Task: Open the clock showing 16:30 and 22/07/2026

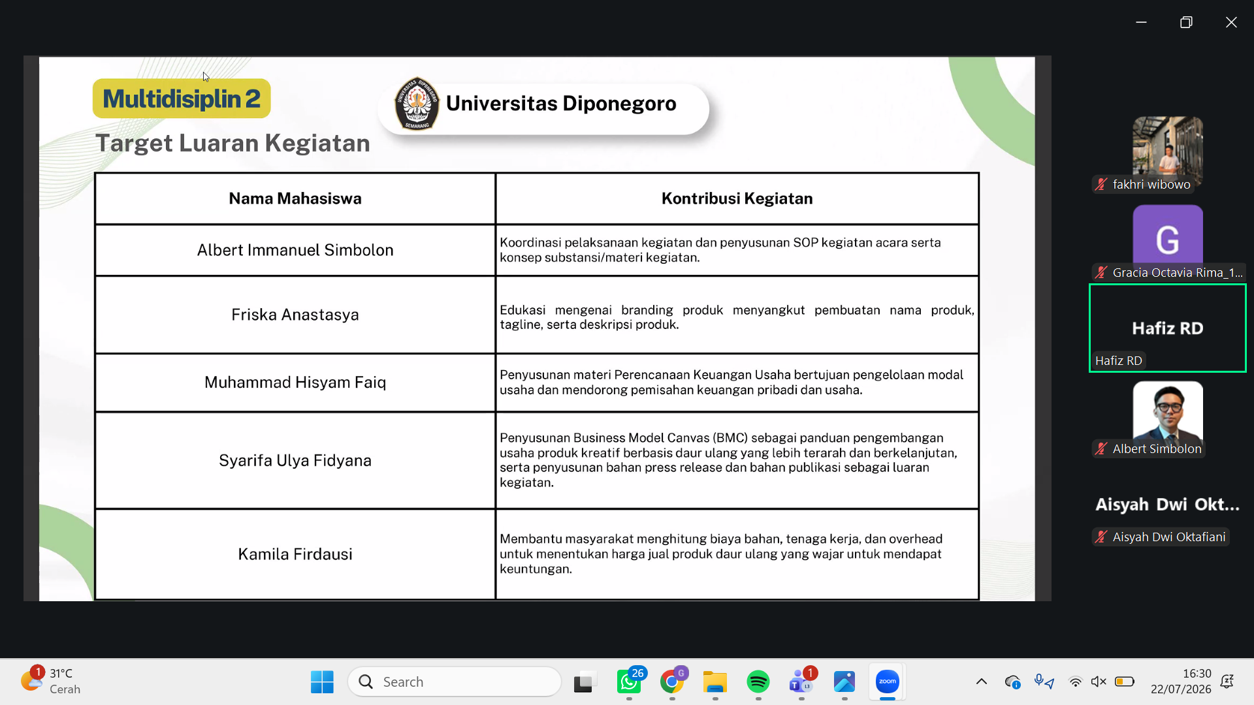Action: 1181,681
